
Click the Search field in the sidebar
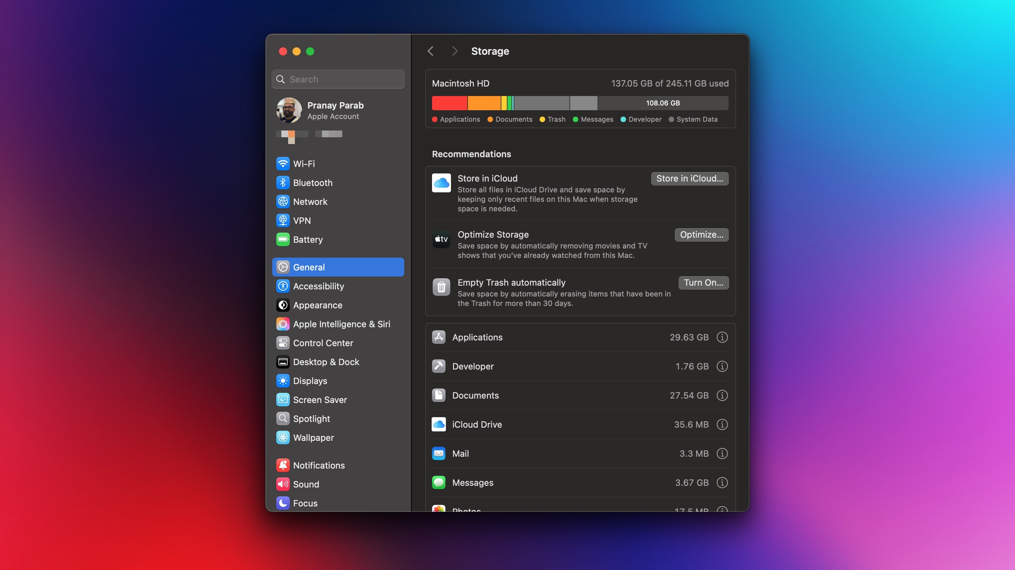(338, 79)
